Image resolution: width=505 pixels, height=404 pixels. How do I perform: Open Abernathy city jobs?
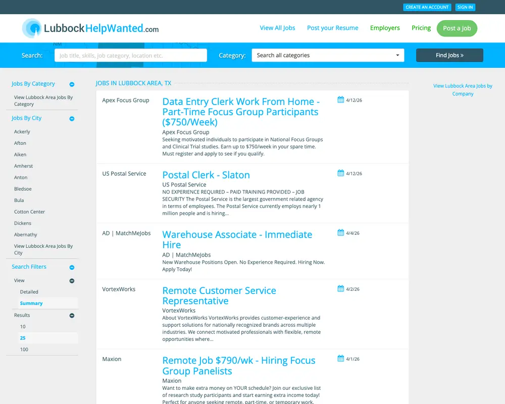25,234
